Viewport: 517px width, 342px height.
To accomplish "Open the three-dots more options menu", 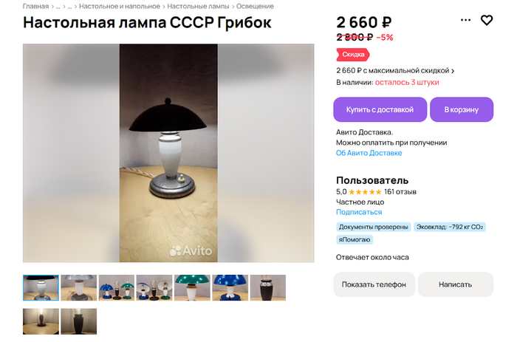I will (465, 20).
